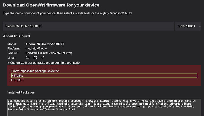This screenshot has height=116, width=204.
Task: Open the SNAPSHOT version dropdown
Action: click(188, 26)
